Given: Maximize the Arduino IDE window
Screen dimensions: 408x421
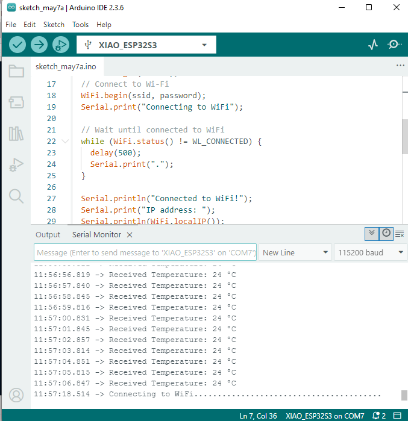Looking at the screenshot, I should tap(369, 7).
